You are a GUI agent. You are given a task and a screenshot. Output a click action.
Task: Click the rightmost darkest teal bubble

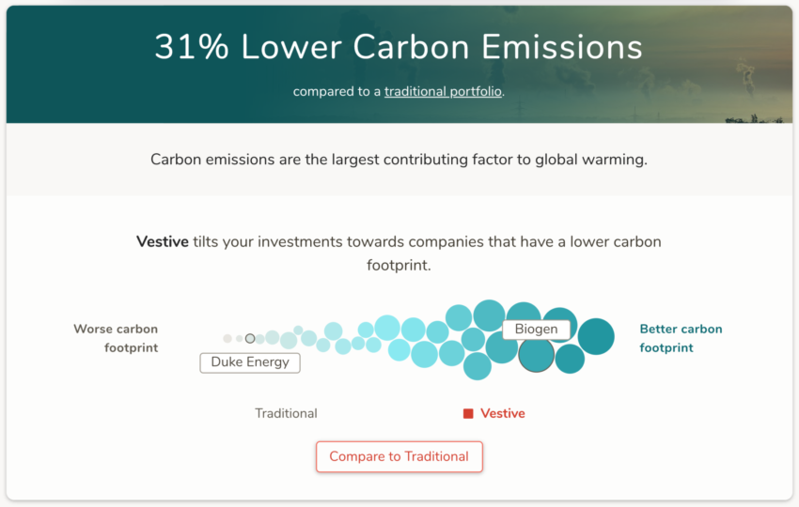(x=596, y=336)
